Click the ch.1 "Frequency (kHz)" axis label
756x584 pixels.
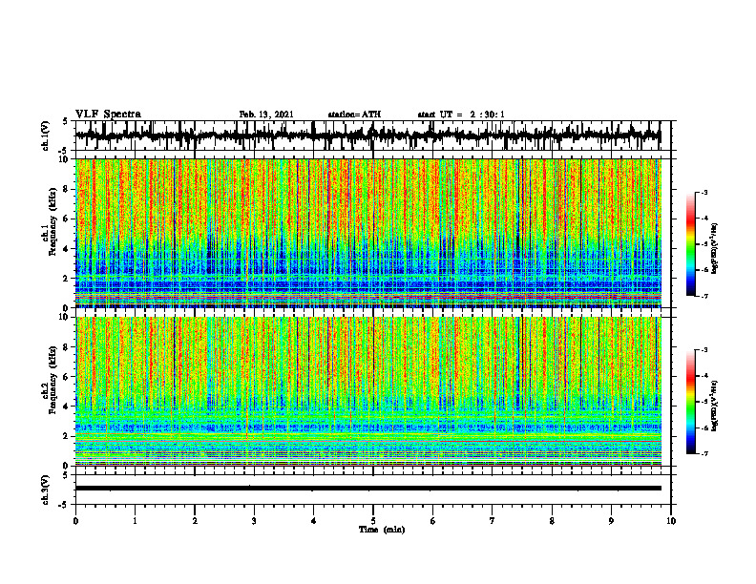(52, 222)
